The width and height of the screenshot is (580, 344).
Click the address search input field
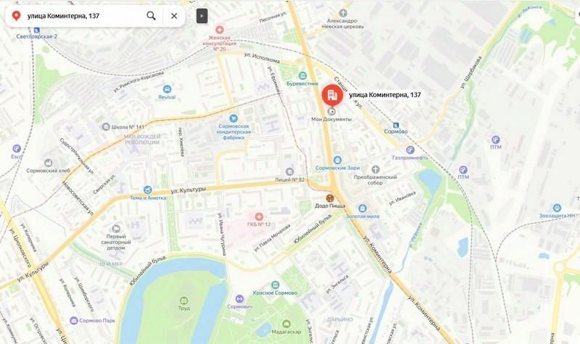click(84, 16)
